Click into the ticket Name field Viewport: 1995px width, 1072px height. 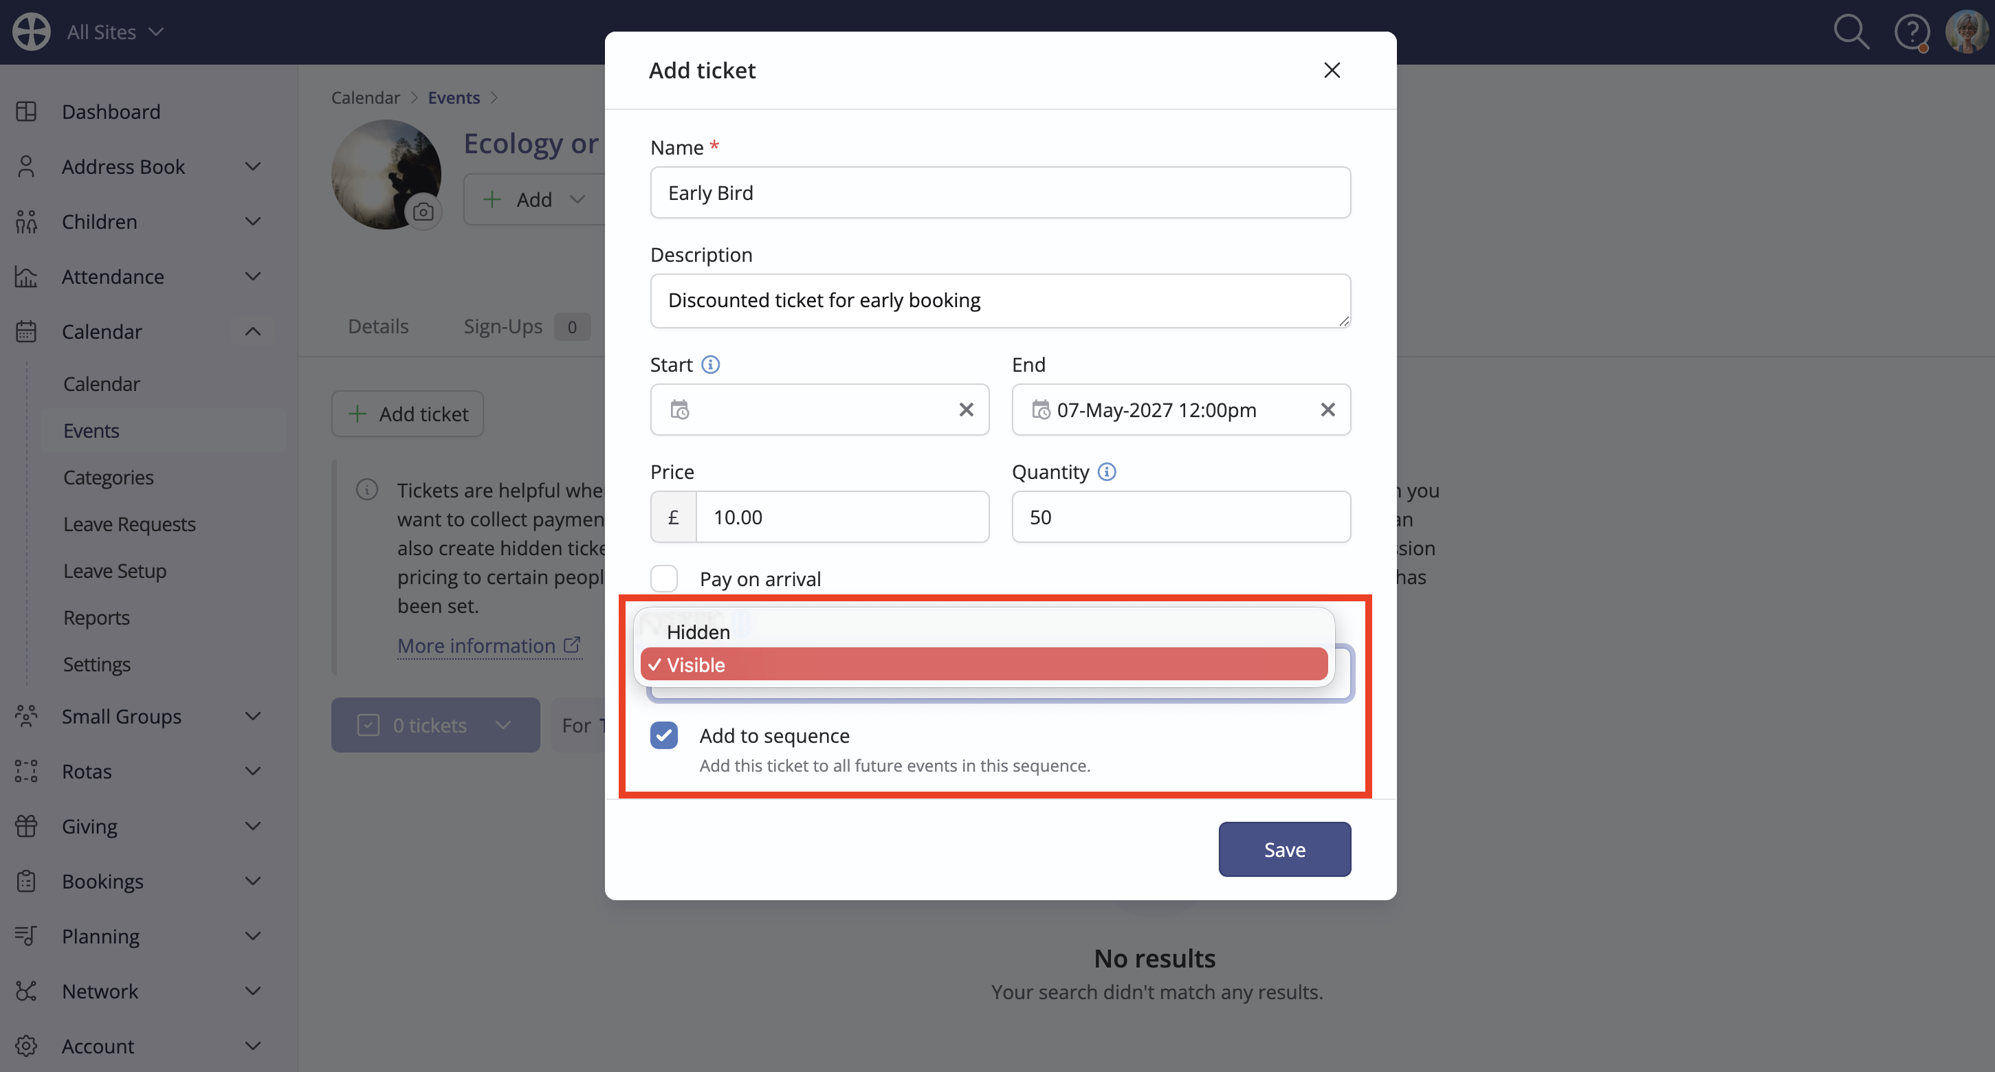(1000, 192)
